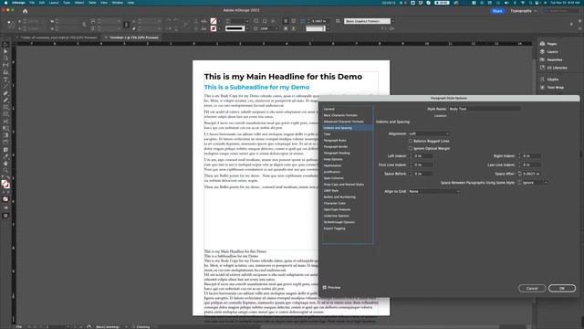This screenshot has height=329, width=584.
Task: Click the OK button
Action: 562,289
